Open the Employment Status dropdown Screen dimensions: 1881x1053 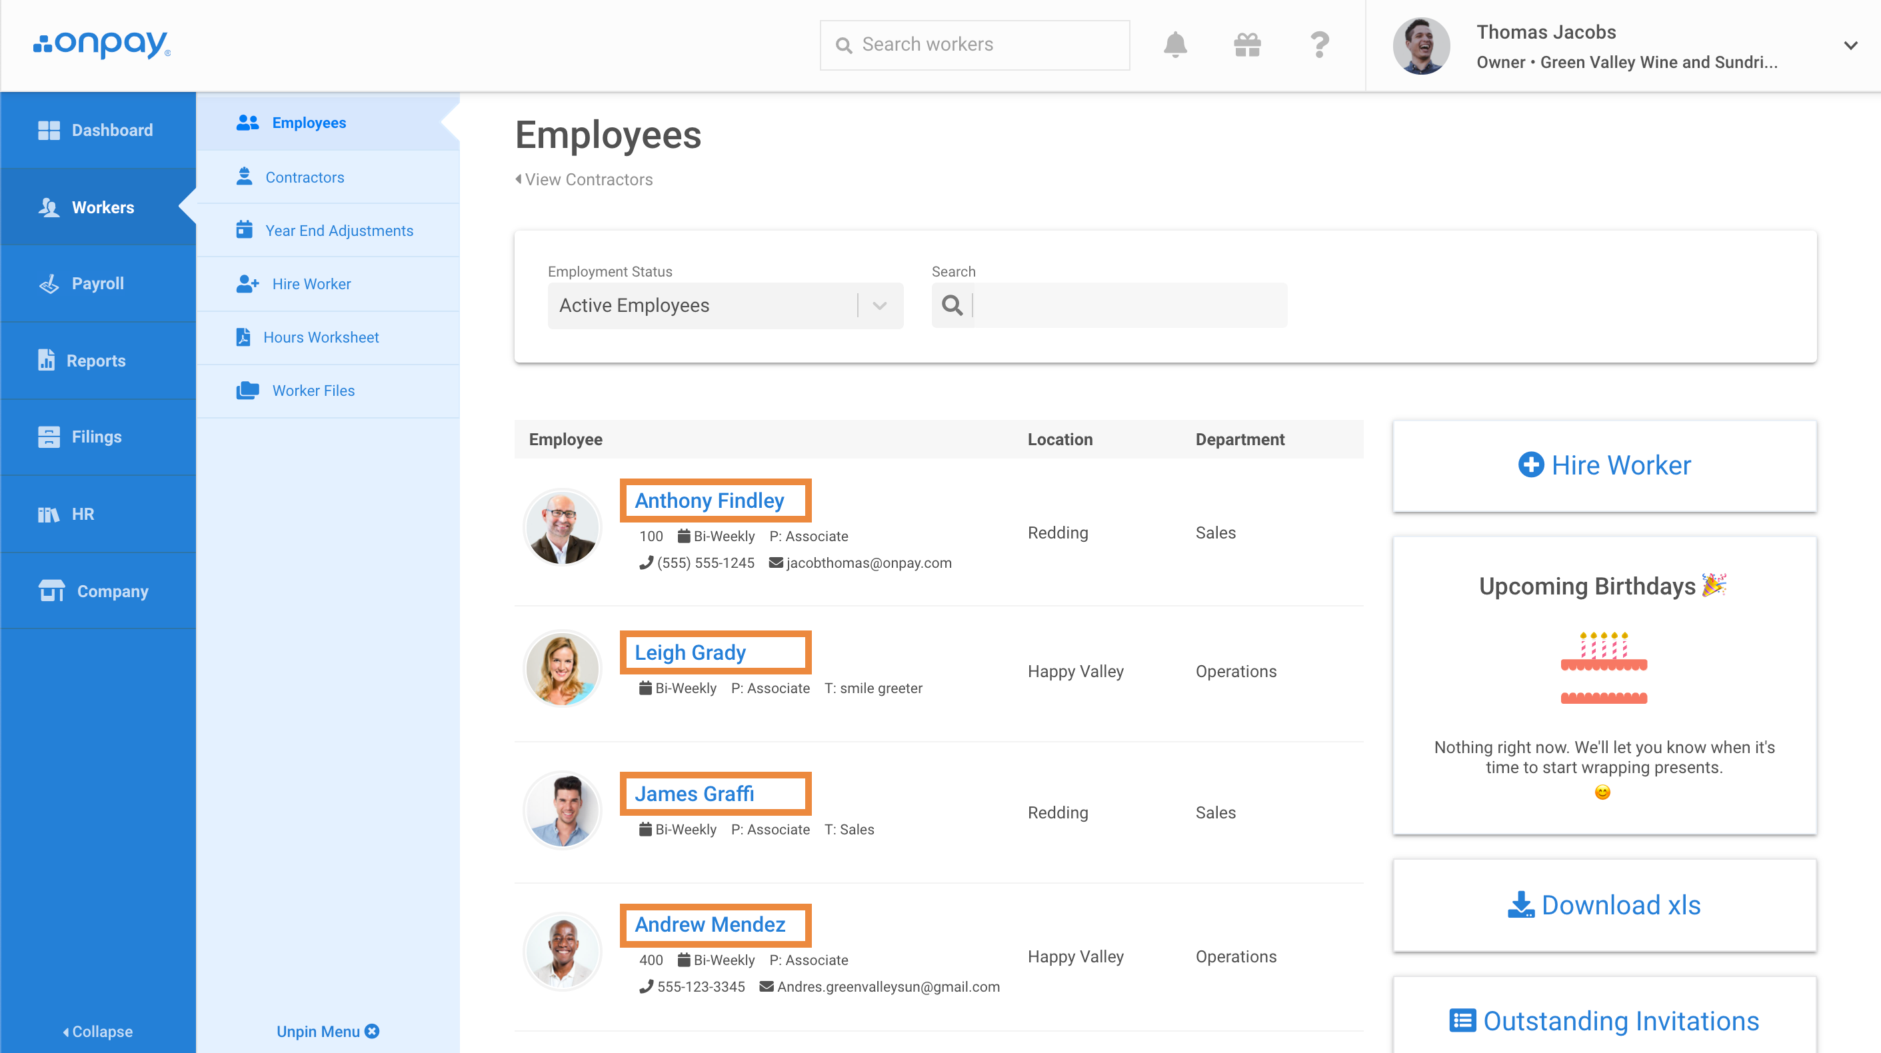pos(725,305)
